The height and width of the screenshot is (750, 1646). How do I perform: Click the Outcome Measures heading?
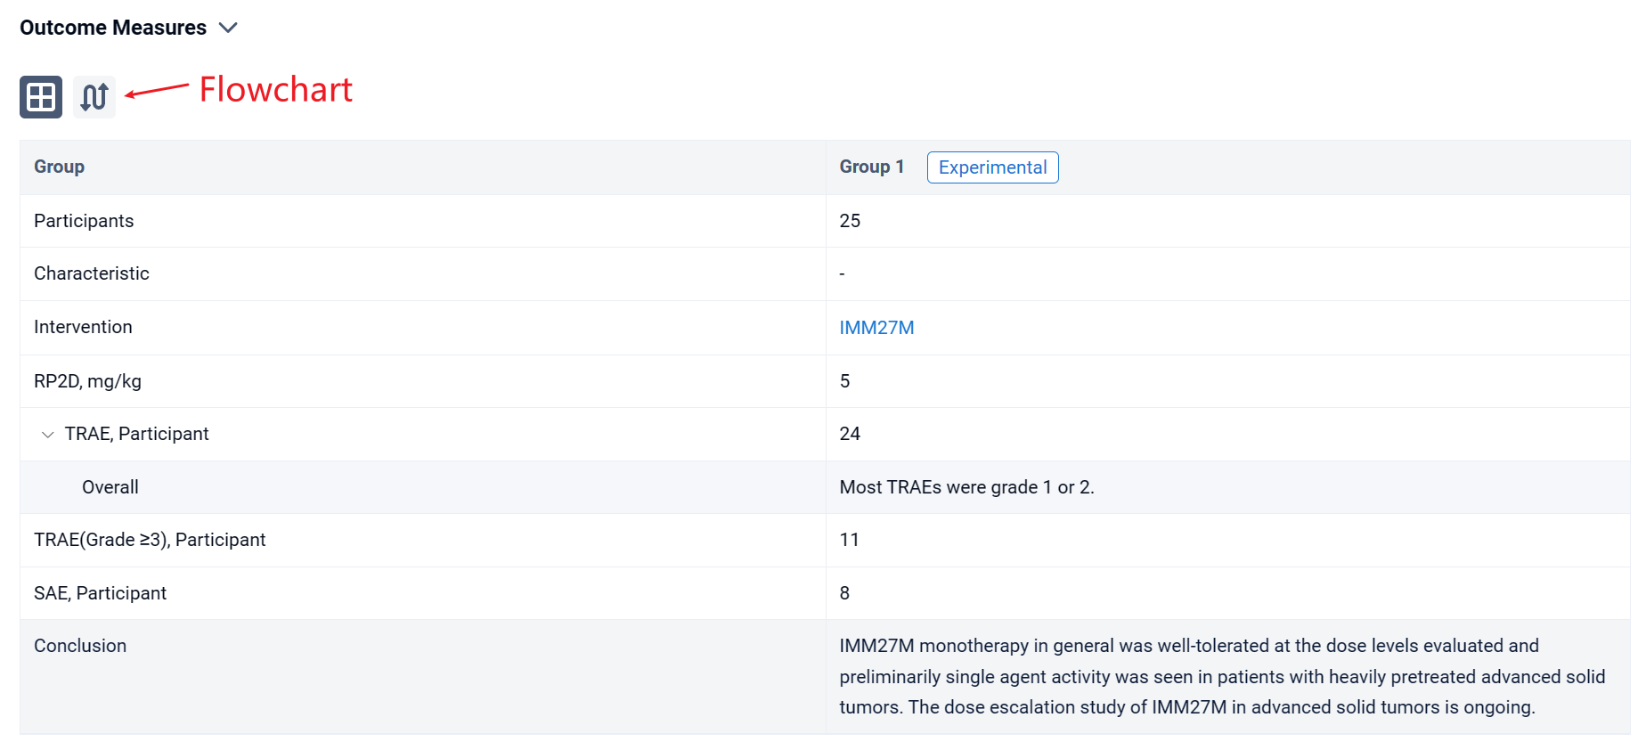click(x=113, y=28)
